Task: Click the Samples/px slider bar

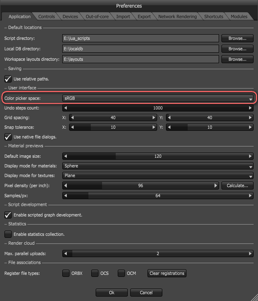Action: [x=158, y=196]
